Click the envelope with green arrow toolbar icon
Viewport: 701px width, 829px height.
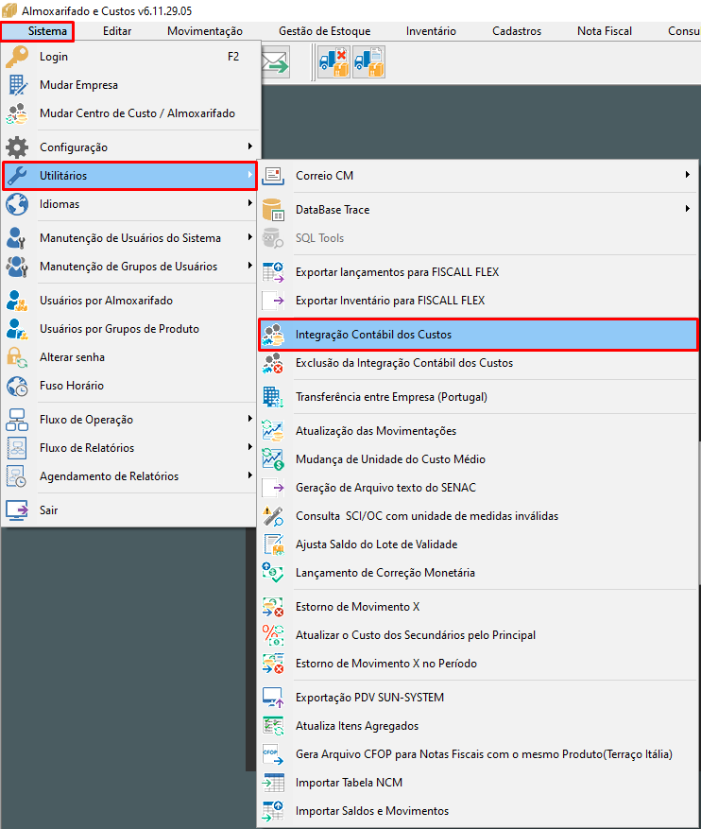[275, 62]
